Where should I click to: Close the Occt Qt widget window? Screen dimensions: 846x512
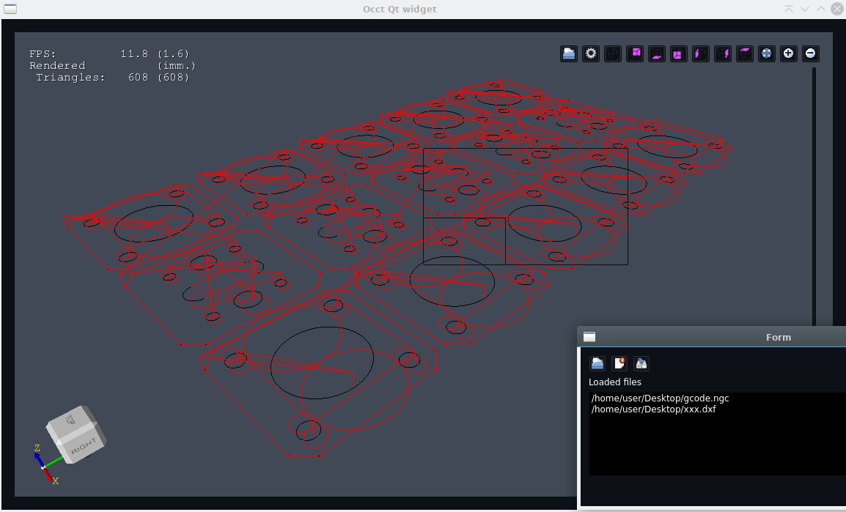pyautogui.click(x=836, y=9)
